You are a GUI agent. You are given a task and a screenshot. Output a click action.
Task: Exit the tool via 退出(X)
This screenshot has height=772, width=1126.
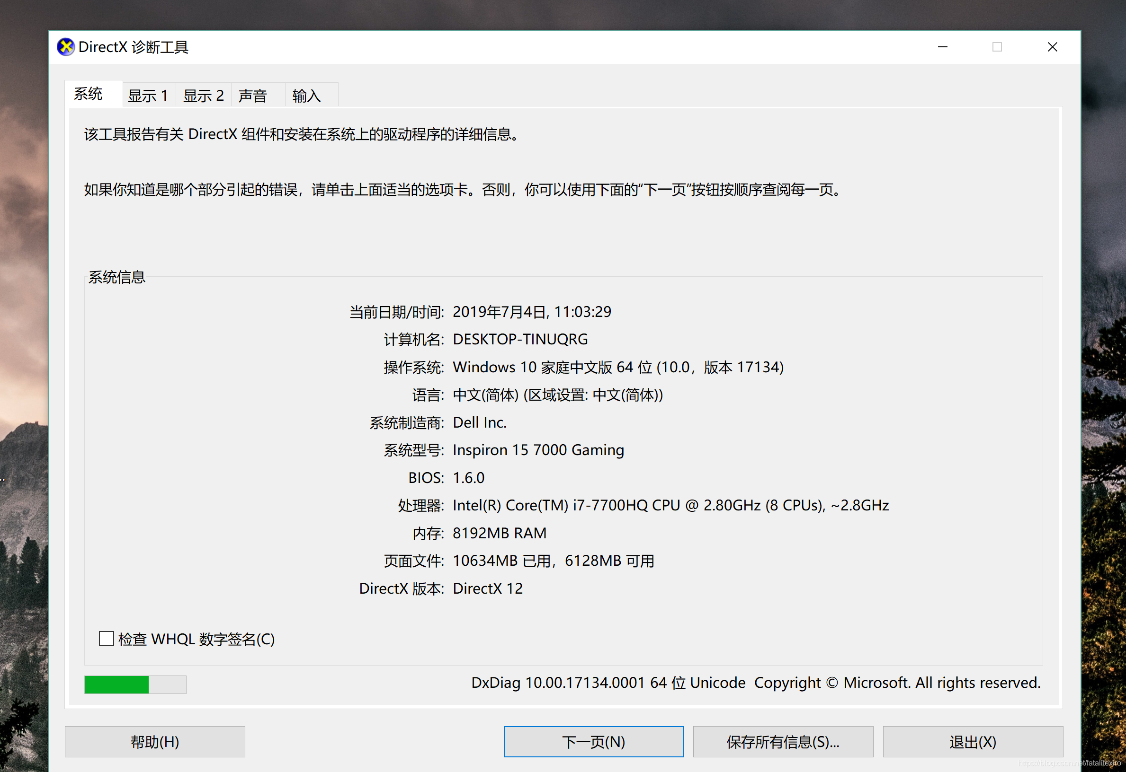point(973,741)
